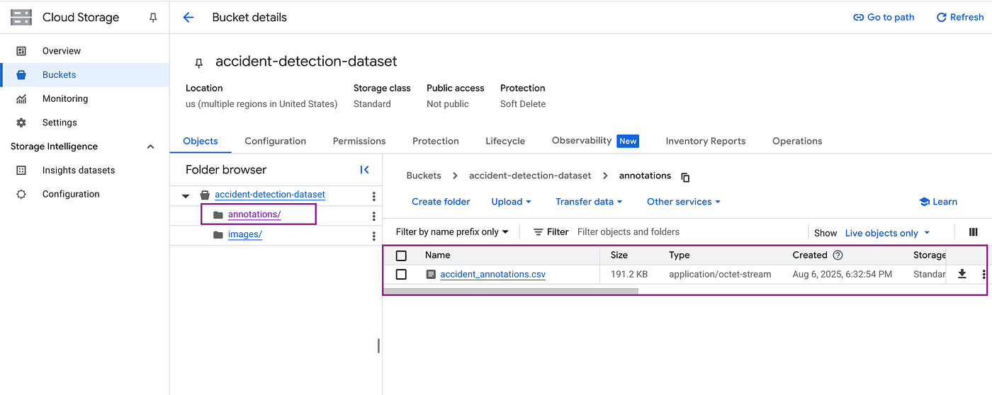Click the bucket icon in folder tree
This screenshot has height=395, width=992.
(205, 195)
